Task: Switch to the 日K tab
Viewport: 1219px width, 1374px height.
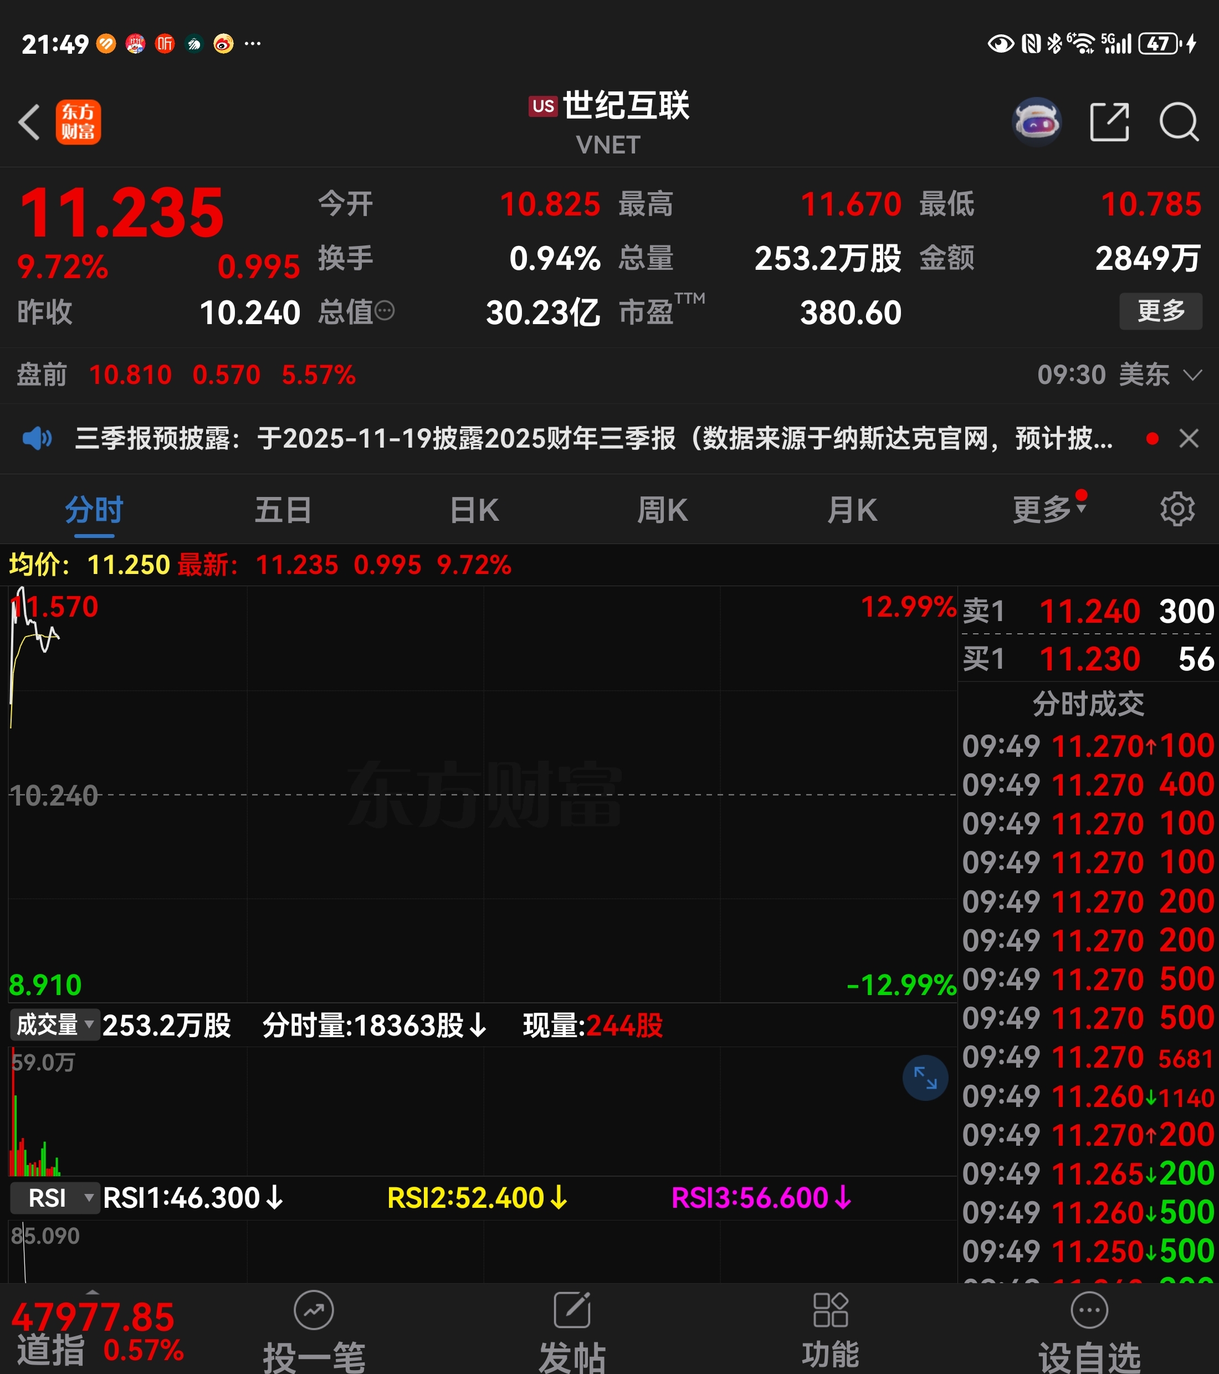Action: (474, 510)
